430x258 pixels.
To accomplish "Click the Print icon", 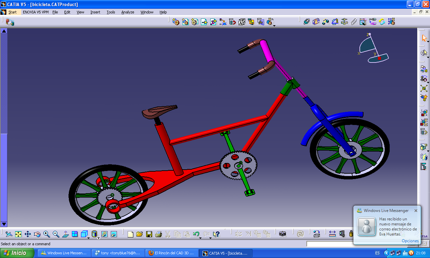I will [x=159, y=234].
